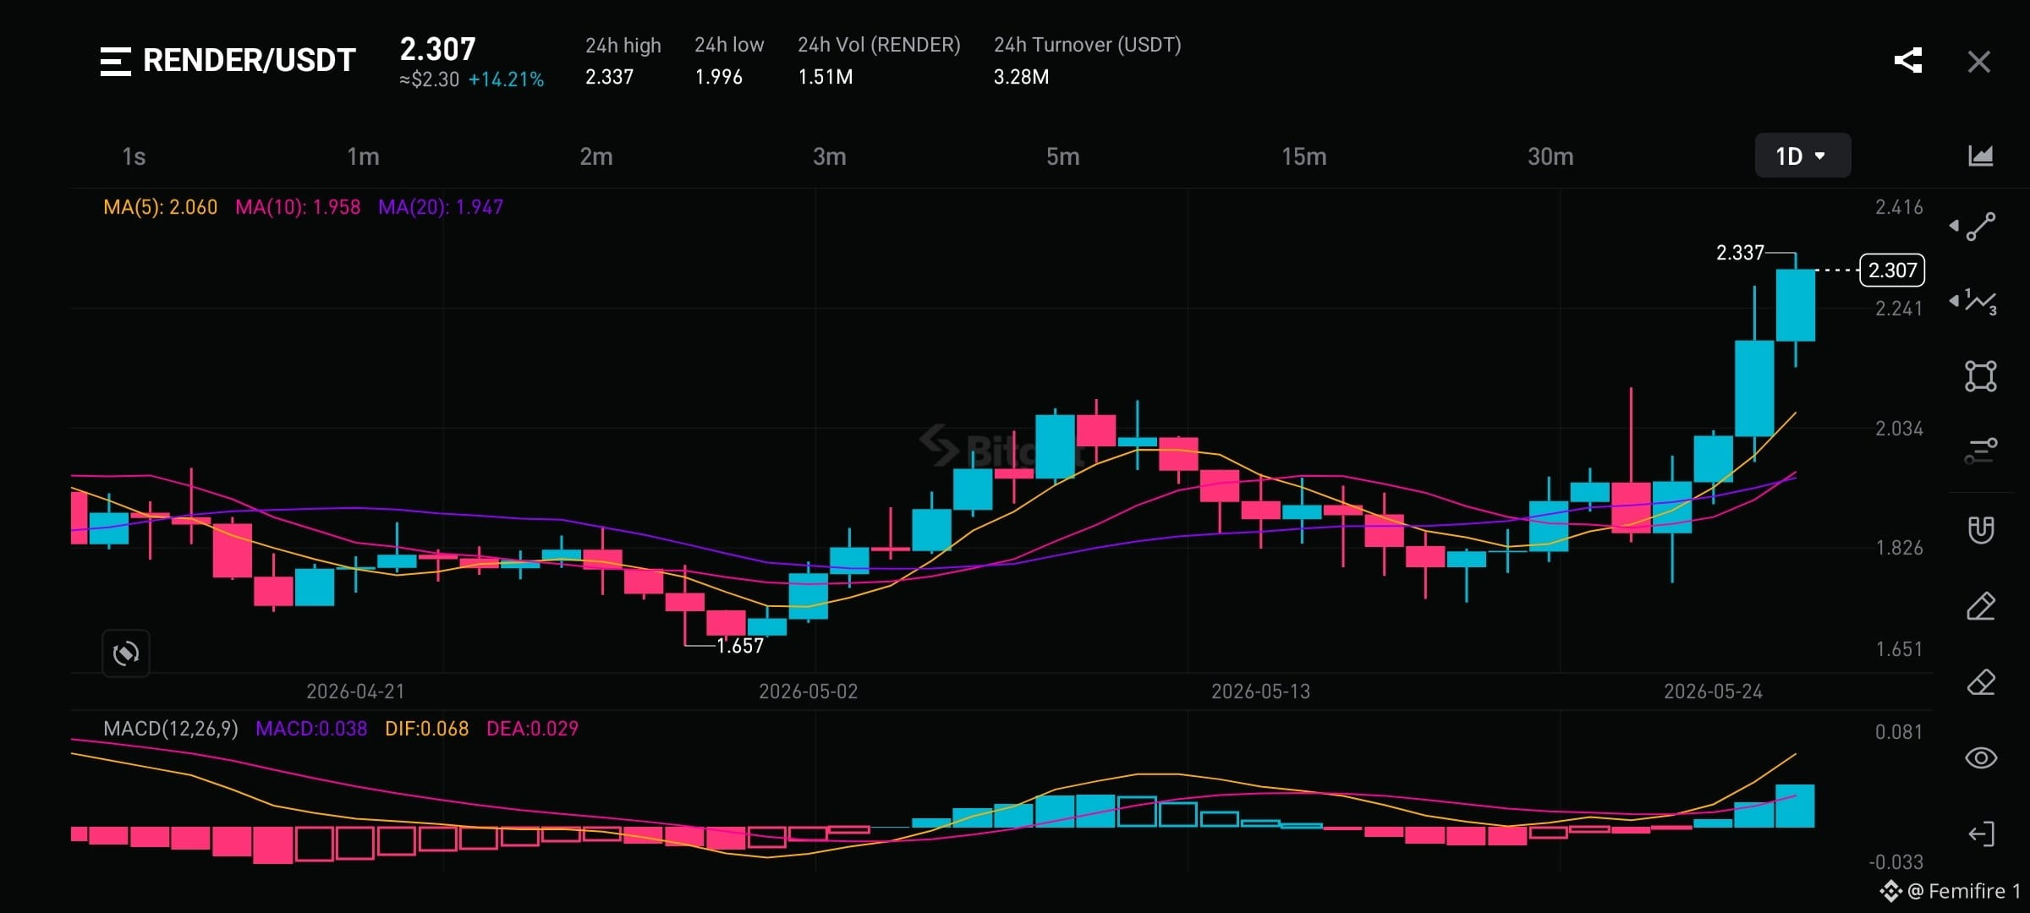
Task: Open the trading pair list menu icon
Action: (x=115, y=62)
